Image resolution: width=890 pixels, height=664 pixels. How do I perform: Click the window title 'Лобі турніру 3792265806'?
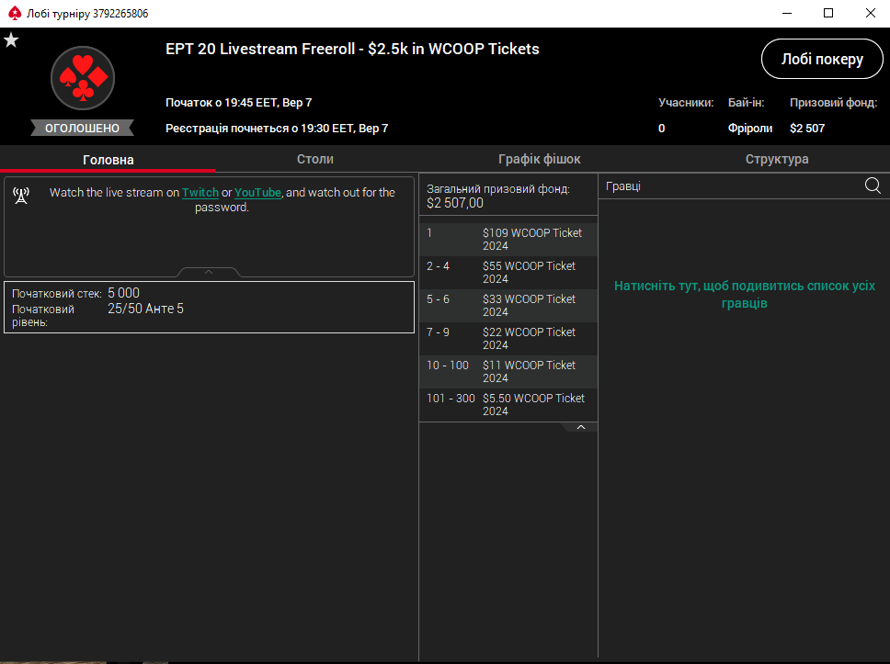coord(87,14)
